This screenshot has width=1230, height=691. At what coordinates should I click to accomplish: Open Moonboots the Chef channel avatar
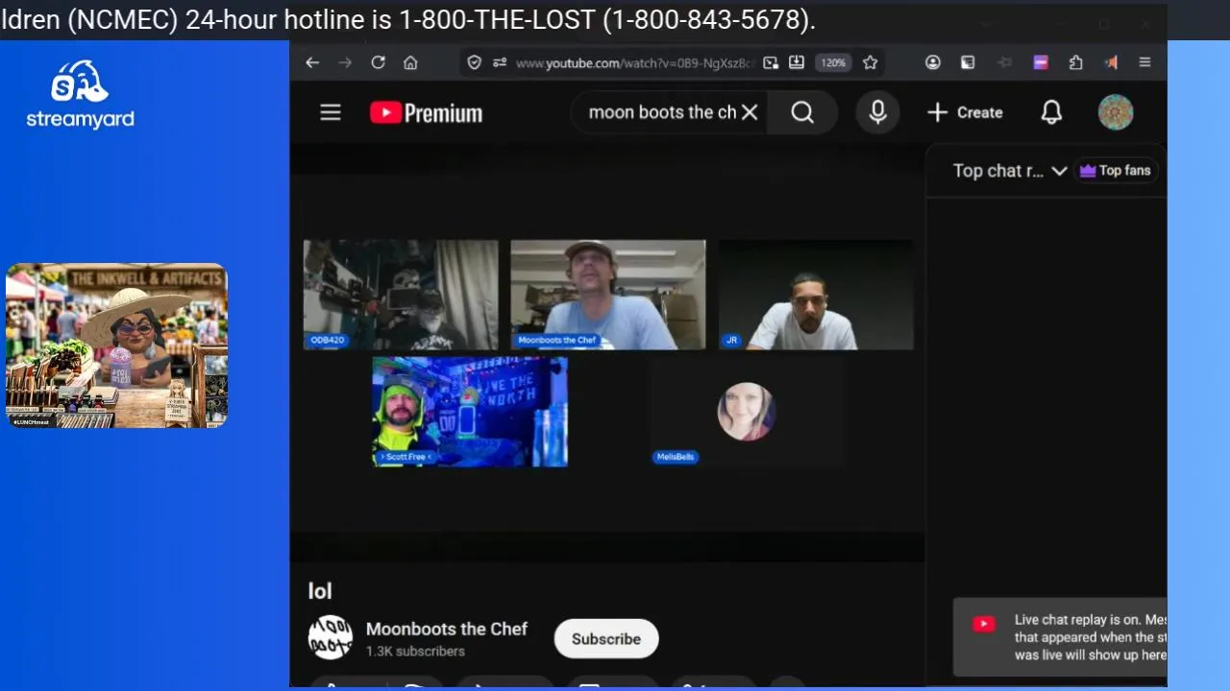(x=330, y=637)
